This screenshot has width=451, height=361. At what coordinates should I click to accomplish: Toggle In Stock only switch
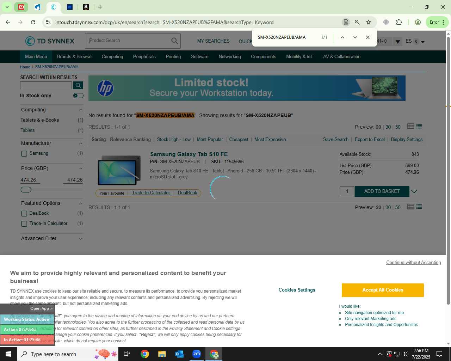[x=78, y=96]
